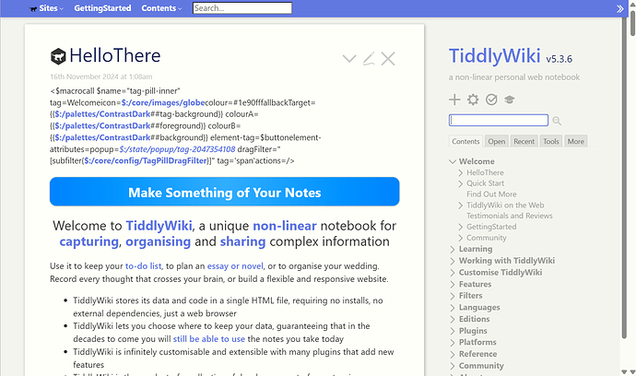Open Find Out More in contents

pyautogui.click(x=491, y=194)
